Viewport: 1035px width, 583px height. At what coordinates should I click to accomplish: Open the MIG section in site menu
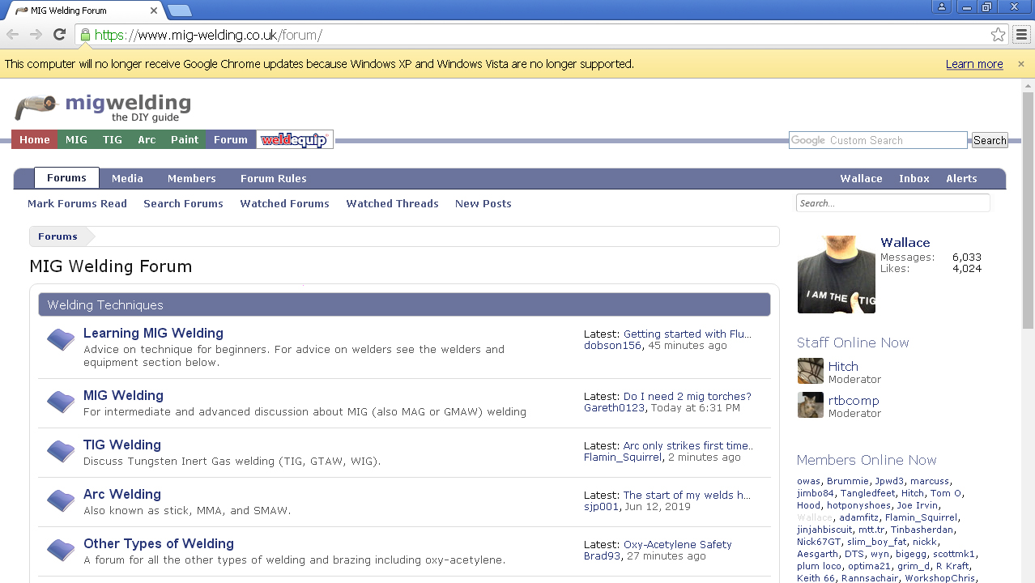pyautogui.click(x=76, y=140)
